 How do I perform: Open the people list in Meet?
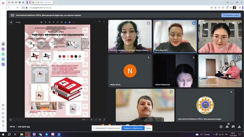(227, 126)
